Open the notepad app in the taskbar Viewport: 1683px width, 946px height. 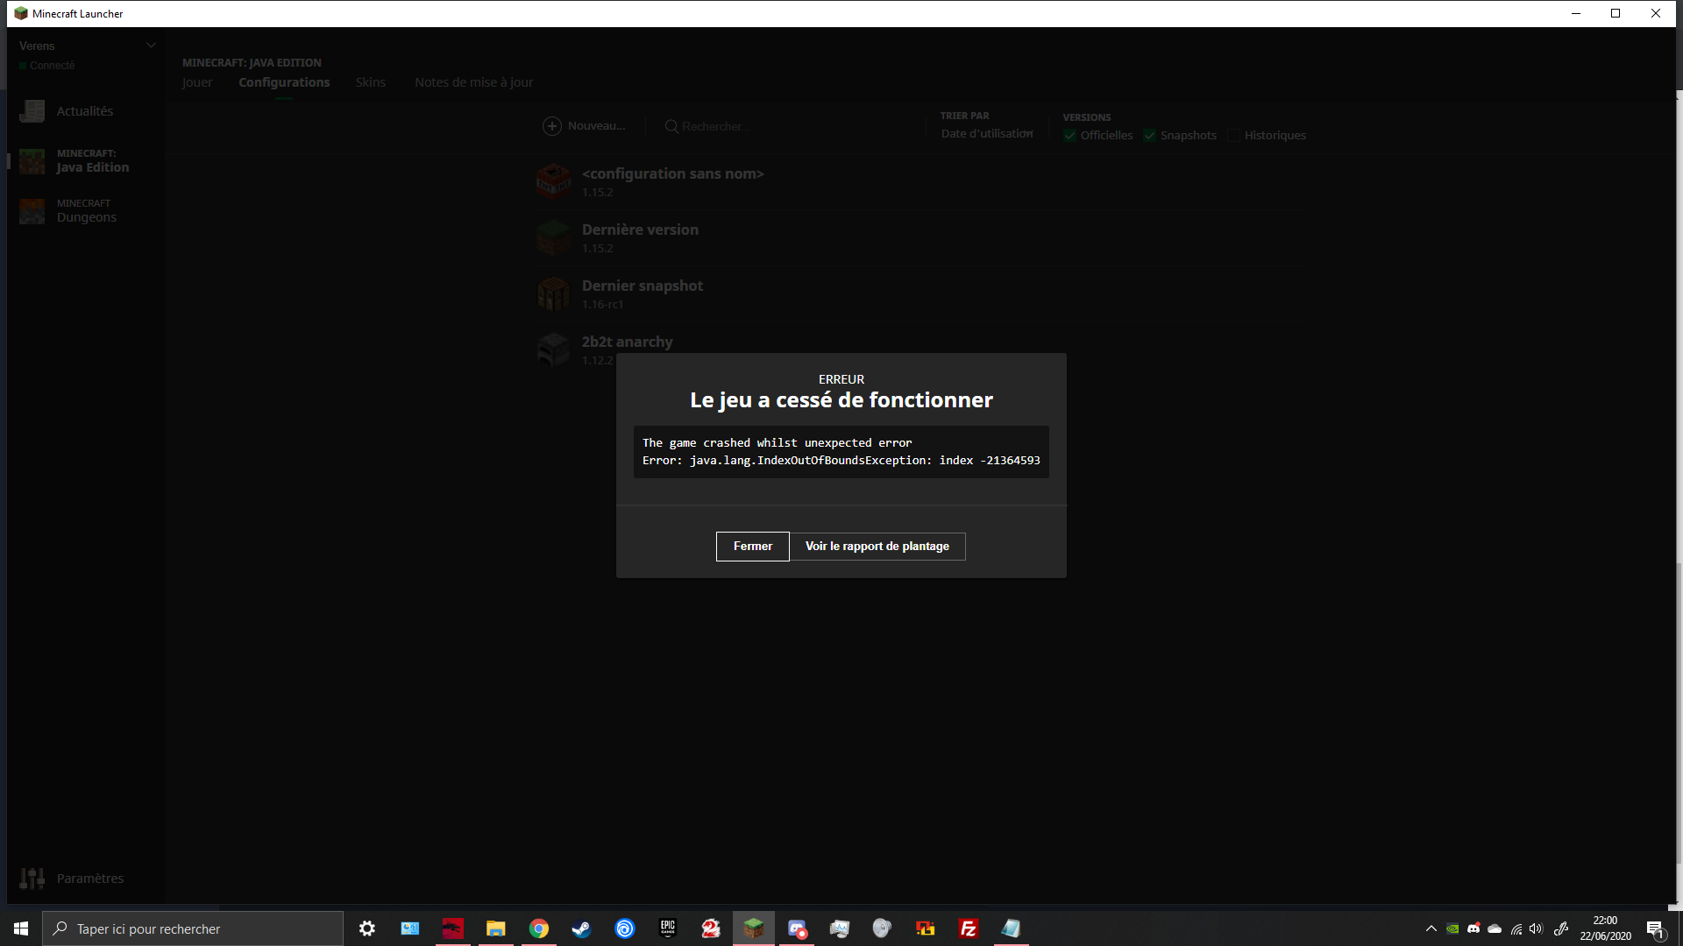[1012, 928]
